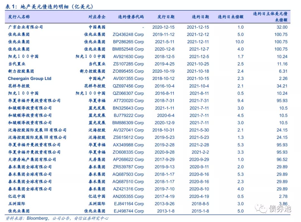Image resolution: width=301 pixels, height=222 pixels.
Task: Click bond code BN325643 Corp
Action: 128,108
